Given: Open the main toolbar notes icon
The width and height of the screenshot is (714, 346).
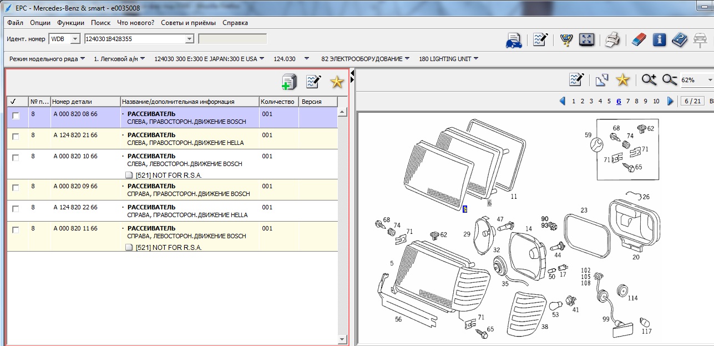Looking at the screenshot, I should [x=540, y=39].
